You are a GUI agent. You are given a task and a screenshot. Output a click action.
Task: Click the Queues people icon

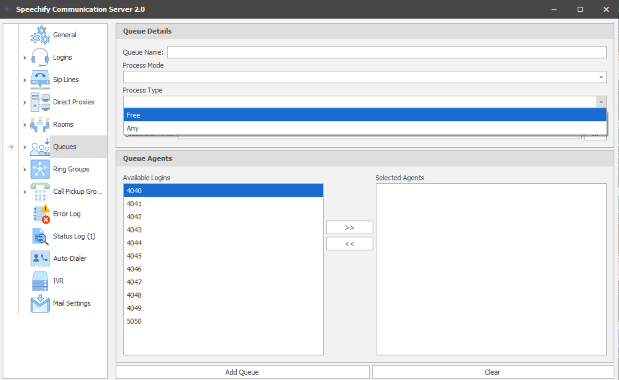coord(40,147)
